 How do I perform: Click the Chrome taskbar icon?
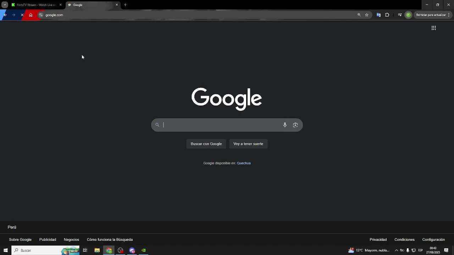pyautogui.click(x=109, y=250)
